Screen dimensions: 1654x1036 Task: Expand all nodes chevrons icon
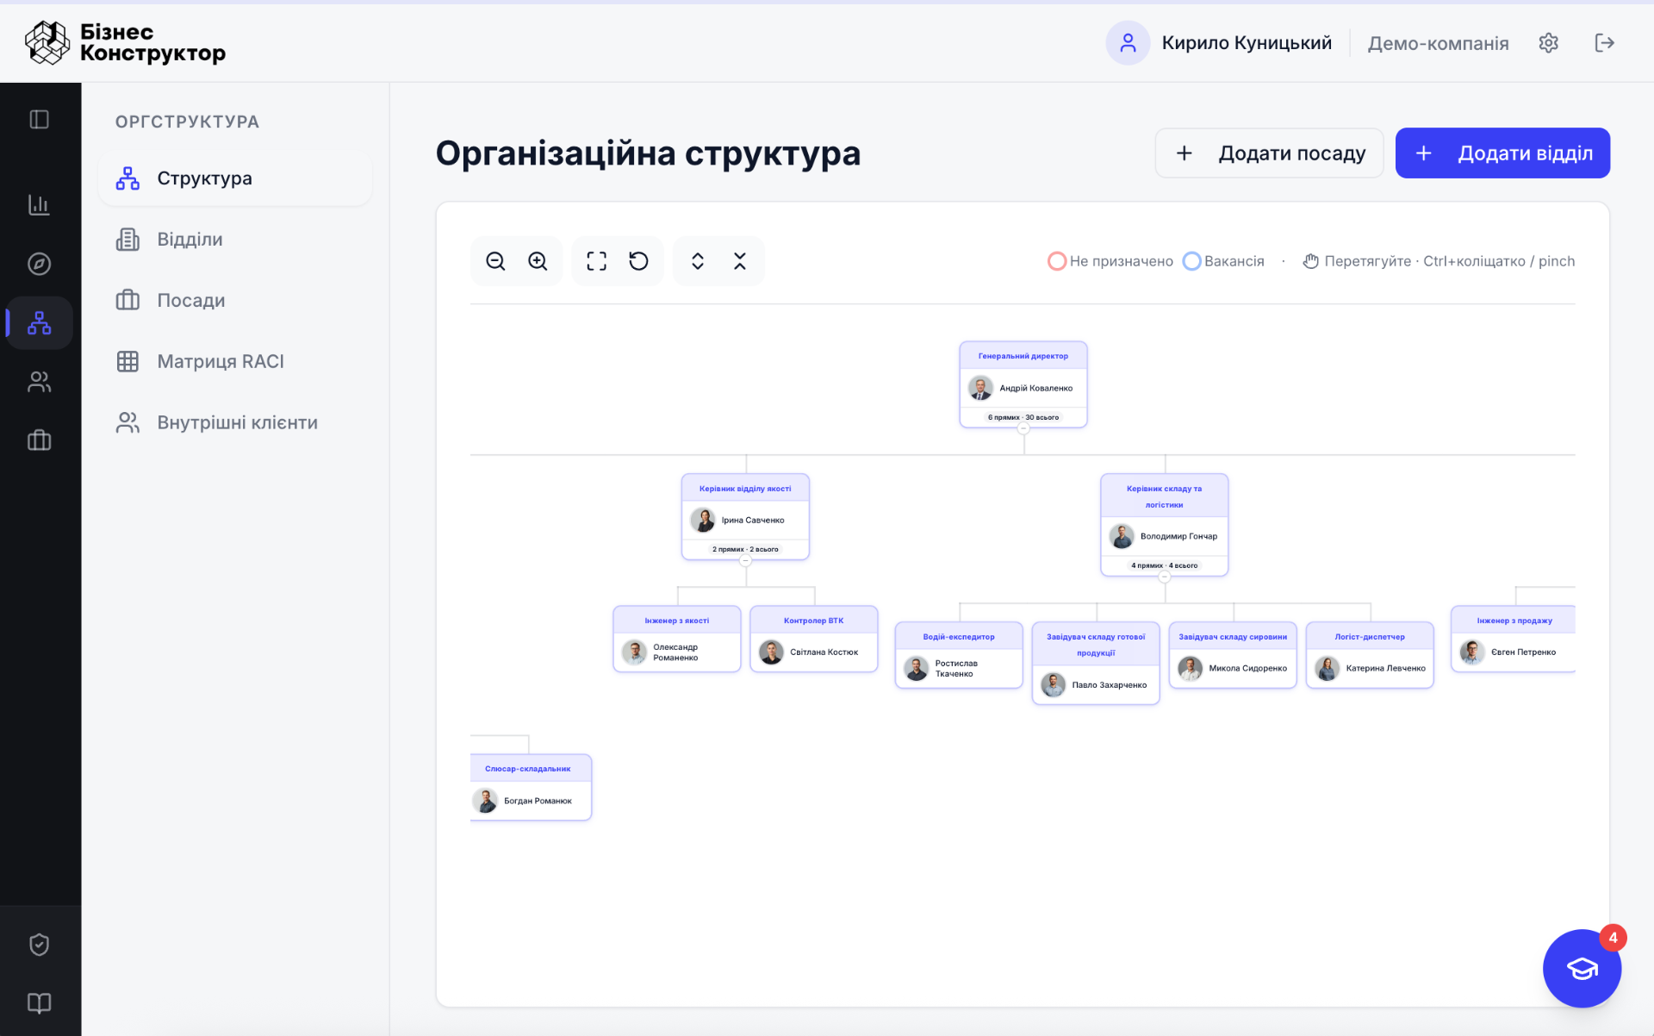coord(698,261)
